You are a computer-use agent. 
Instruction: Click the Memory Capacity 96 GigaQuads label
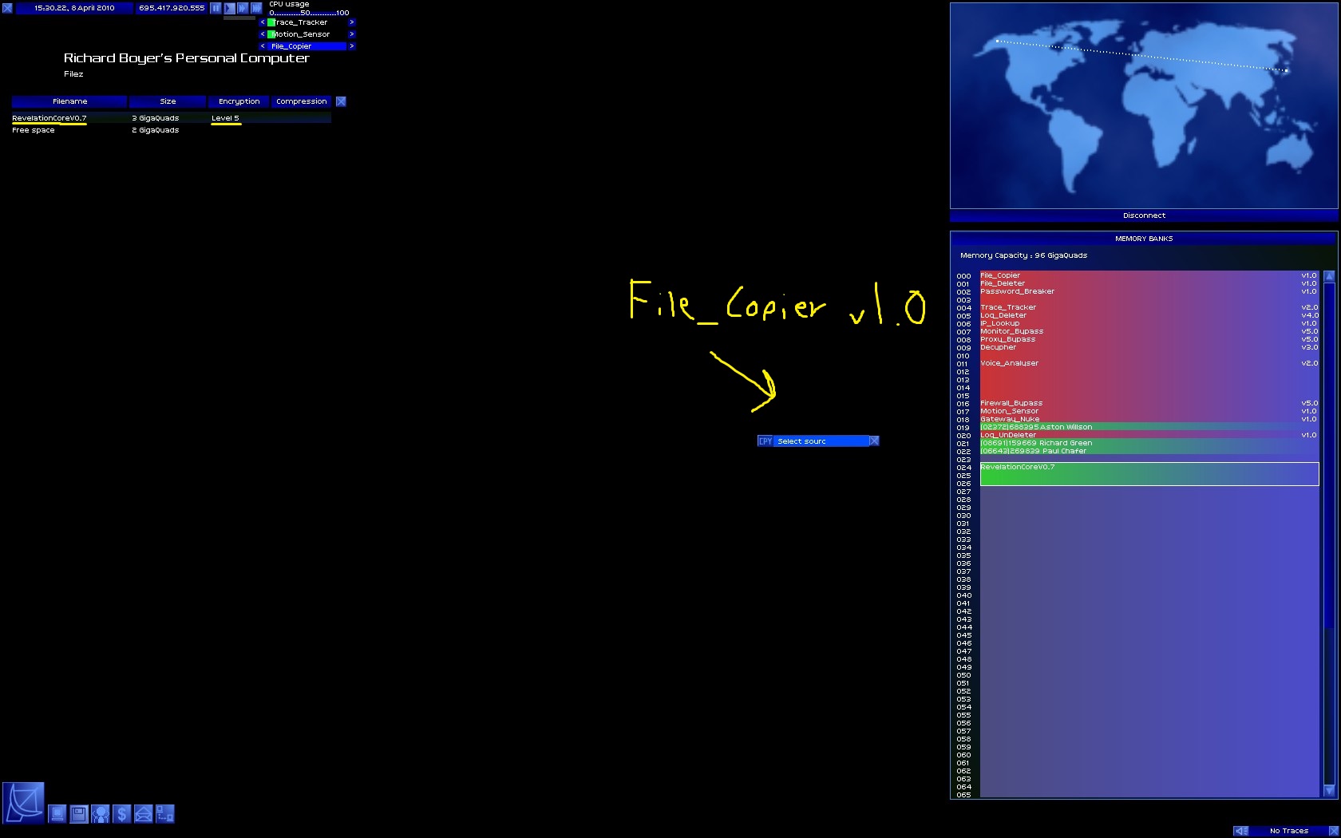(x=1023, y=255)
